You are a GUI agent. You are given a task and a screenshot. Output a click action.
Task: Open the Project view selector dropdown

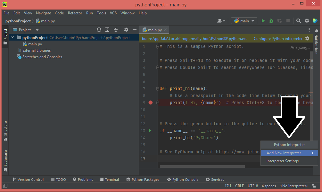click(26, 30)
